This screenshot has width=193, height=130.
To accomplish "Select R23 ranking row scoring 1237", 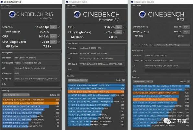I will 161,93.
